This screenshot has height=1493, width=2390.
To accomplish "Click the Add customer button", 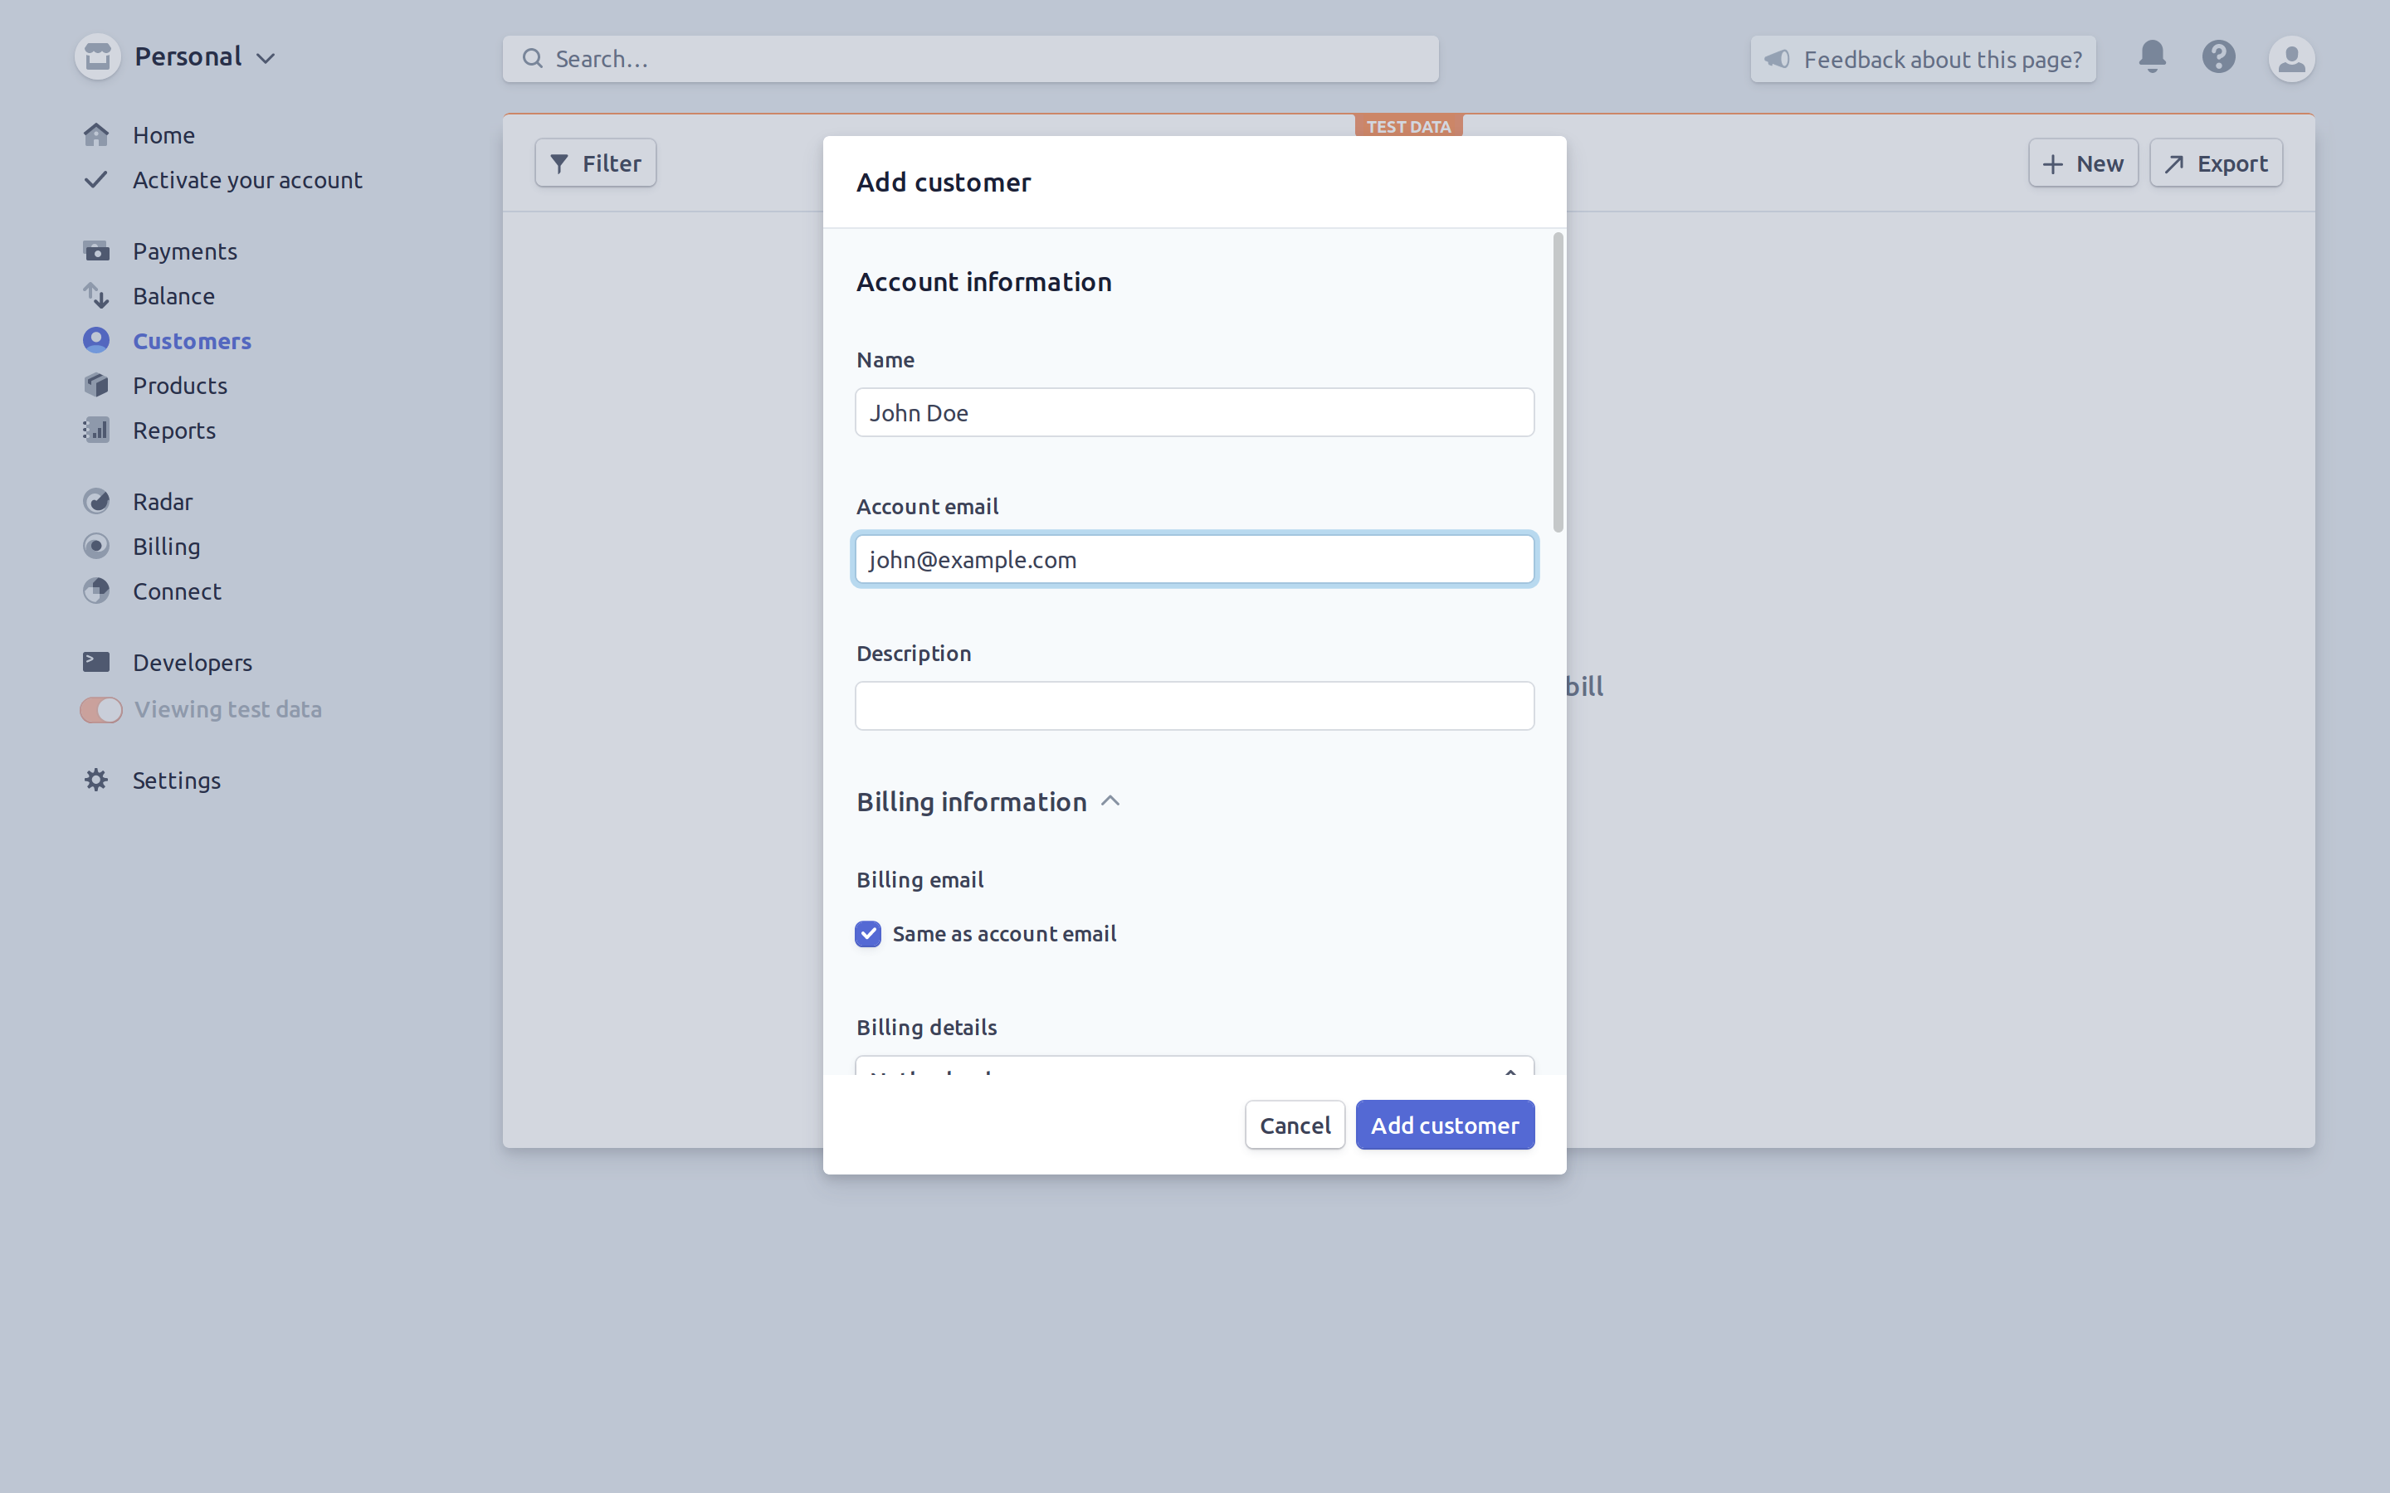I will click(1444, 1124).
